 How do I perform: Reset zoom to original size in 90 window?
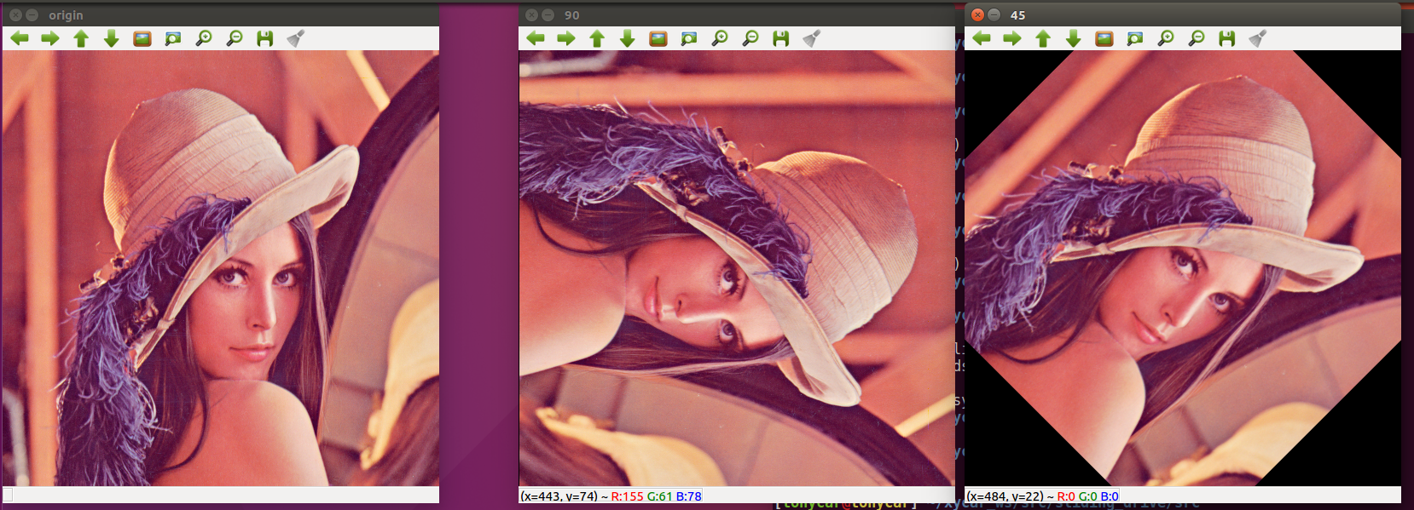658,38
